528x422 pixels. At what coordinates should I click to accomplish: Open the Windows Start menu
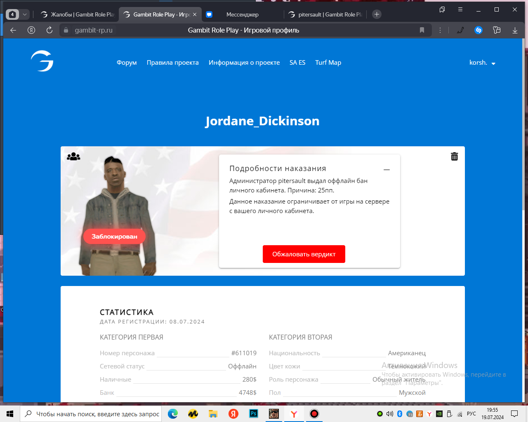click(x=10, y=414)
